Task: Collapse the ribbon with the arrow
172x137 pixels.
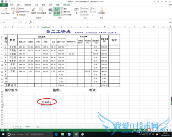Action: point(170,18)
